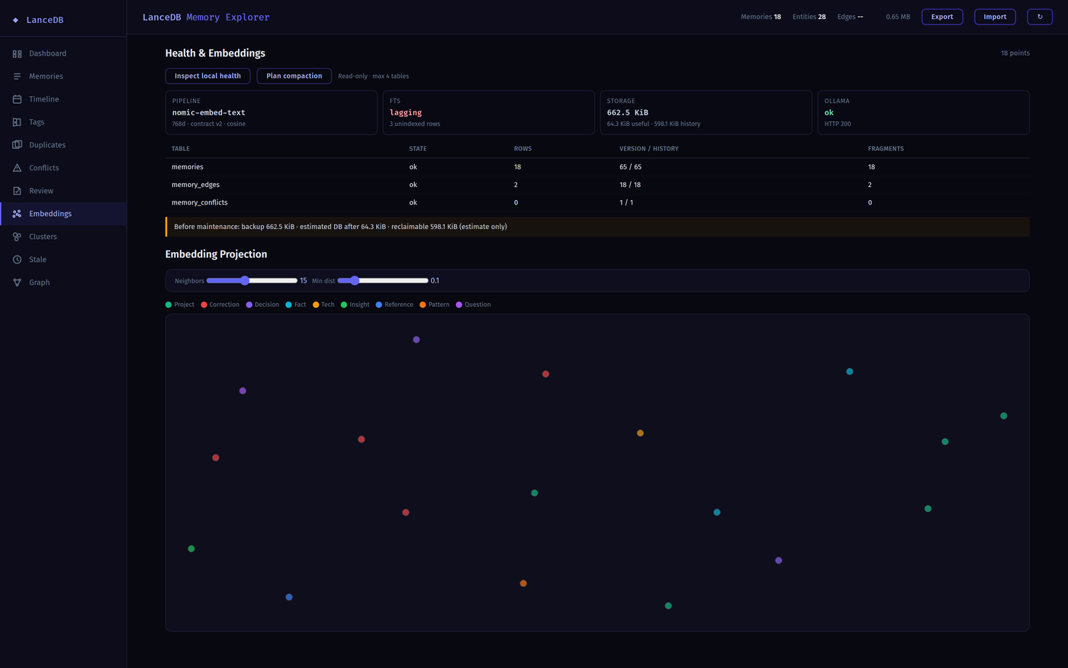Click the Tech legend entry

323,305
